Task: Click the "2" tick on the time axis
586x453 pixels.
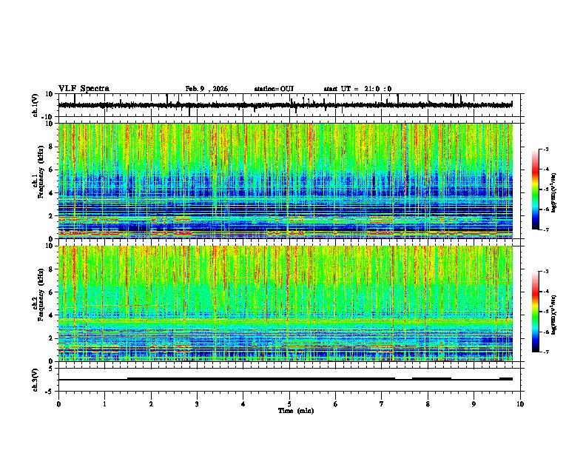Action: (x=151, y=404)
